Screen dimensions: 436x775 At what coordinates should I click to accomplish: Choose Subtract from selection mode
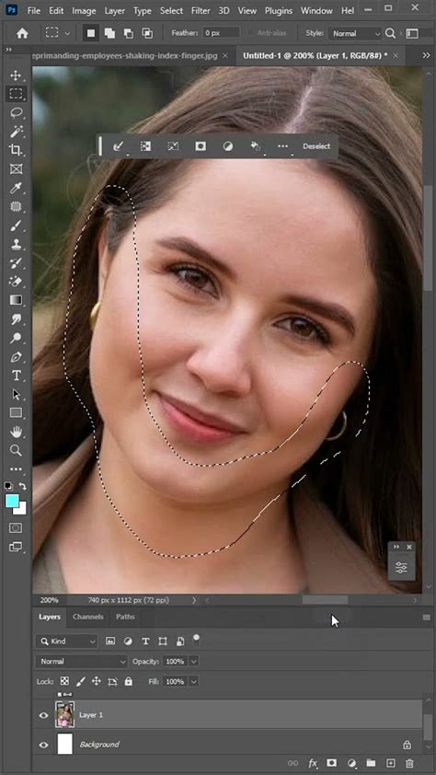pyautogui.click(x=129, y=33)
